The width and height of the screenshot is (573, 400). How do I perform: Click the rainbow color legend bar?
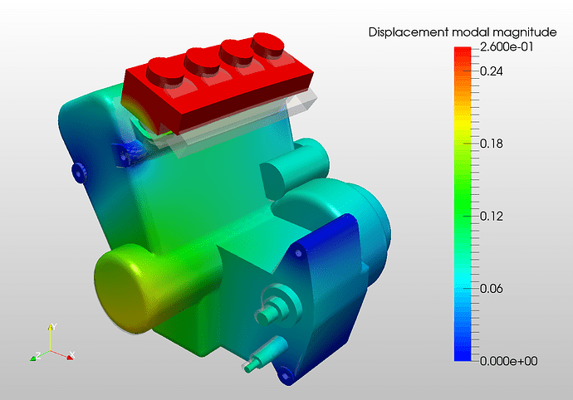pyautogui.click(x=463, y=204)
